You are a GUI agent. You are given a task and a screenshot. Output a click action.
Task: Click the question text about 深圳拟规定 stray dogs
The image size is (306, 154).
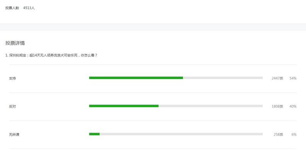click(51, 55)
